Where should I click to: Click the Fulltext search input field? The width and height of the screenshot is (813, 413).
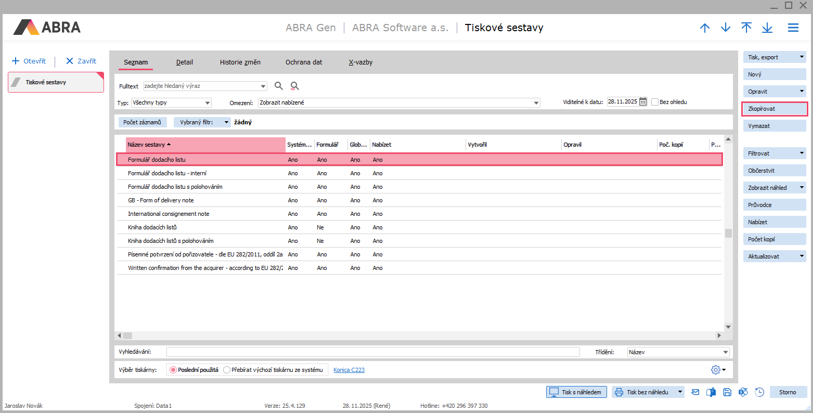[x=201, y=86]
